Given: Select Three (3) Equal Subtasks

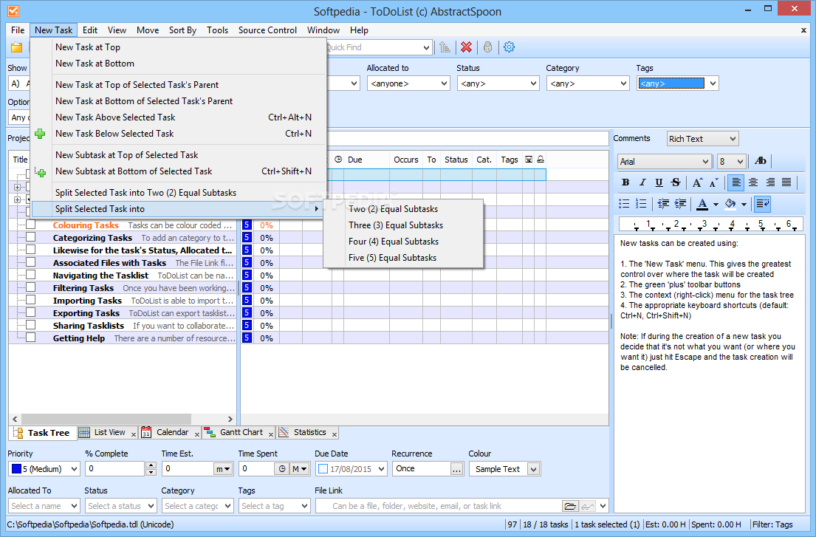Looking at the screenshot, I should 396,225.
